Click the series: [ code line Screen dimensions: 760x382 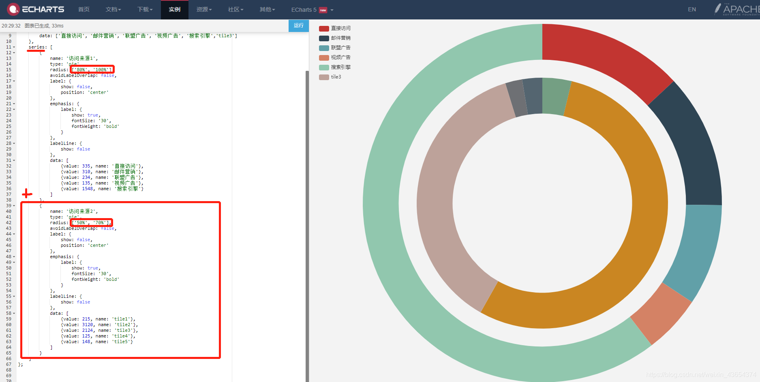(41, 47)
